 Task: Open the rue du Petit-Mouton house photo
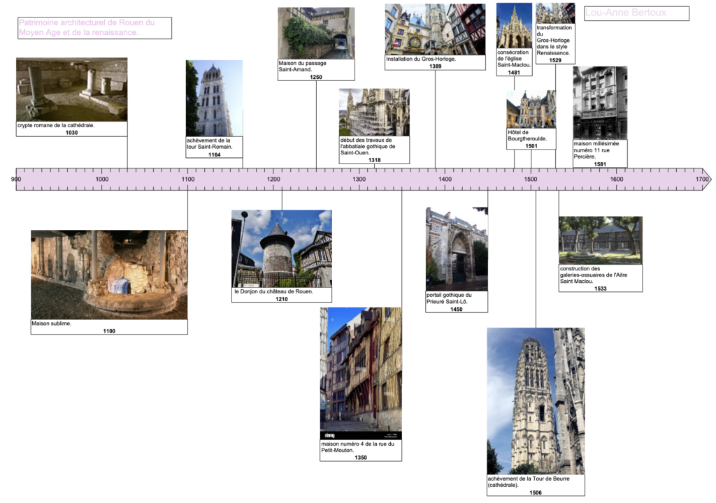coord(361,373)
